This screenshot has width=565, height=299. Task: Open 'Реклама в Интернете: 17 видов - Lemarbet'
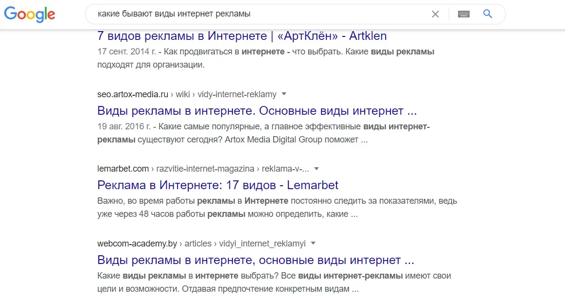pos(218,185)
